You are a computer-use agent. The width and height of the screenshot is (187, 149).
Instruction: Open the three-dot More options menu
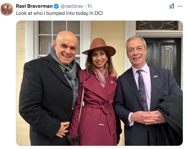point(180,6)
